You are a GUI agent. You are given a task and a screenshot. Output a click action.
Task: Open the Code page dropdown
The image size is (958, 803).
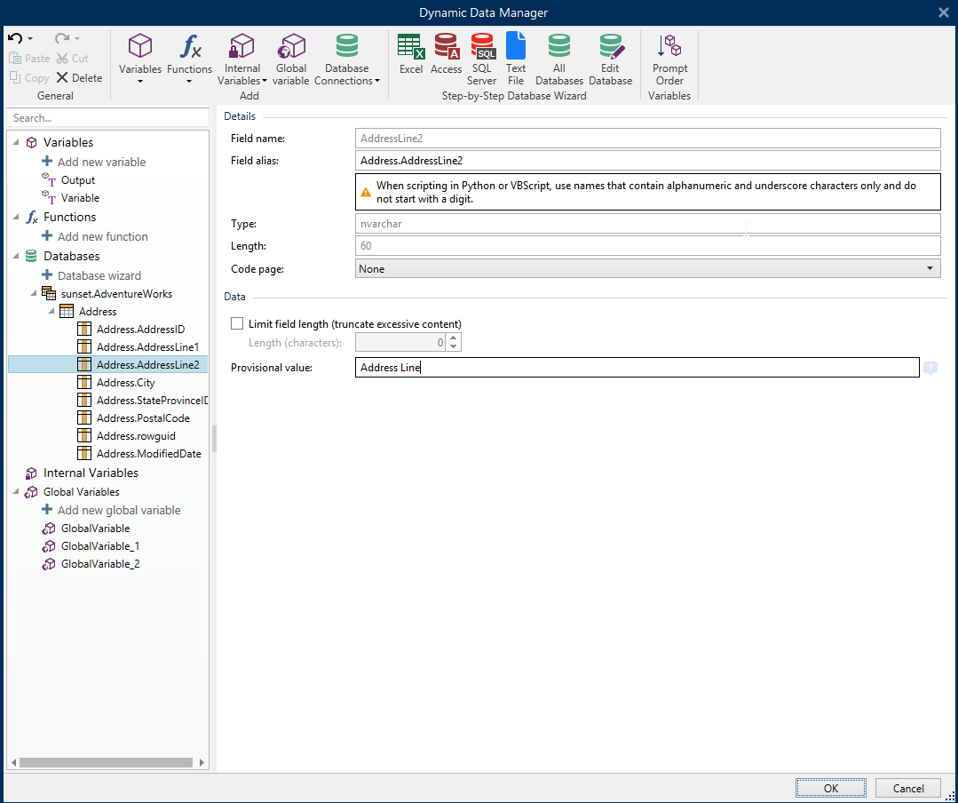coord(930,268)
